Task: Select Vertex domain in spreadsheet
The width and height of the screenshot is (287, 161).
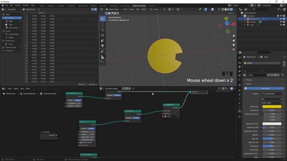Action: point(12,18)
